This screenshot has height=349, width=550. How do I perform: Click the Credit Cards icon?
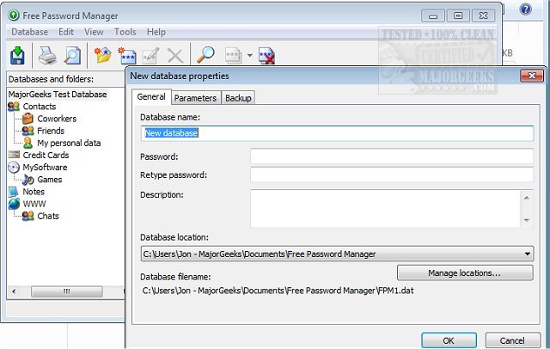pyautogui.click(x=14, y=155)
